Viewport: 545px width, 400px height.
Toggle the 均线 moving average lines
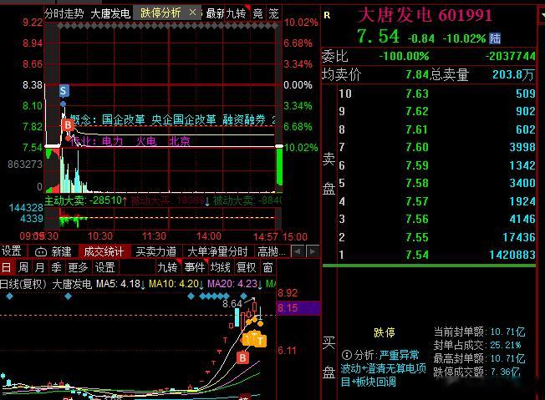tap(221, 267)
